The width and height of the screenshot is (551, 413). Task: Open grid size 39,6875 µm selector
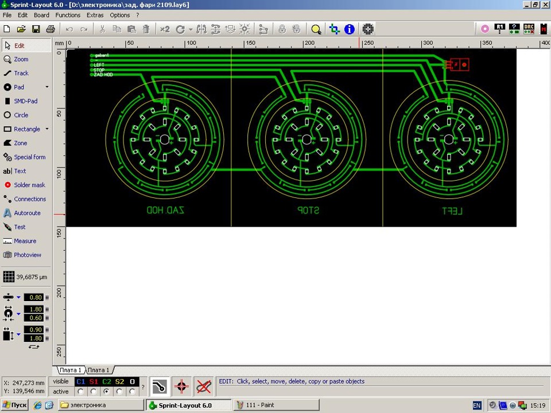(25, 276)
